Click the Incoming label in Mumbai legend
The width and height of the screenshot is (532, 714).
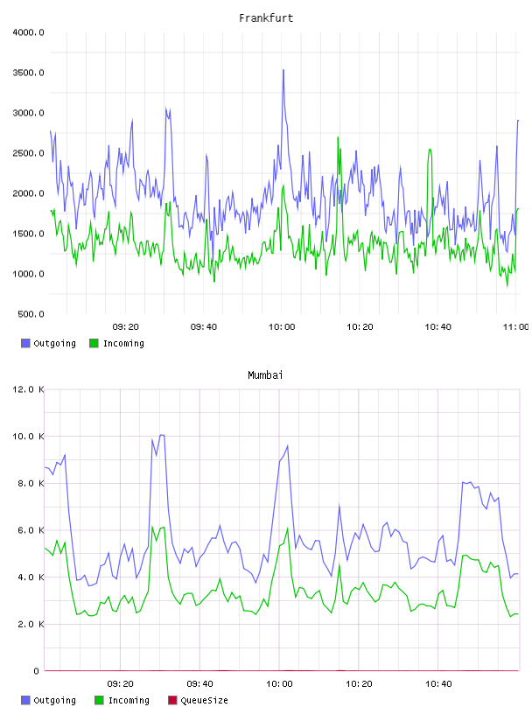click(x=129, y=700)
